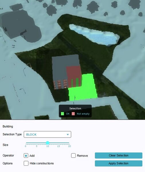The width and height of the screenshot is (145, 172).
Task: Select the Add operator option
Action: pyautogui.click(x=26, y=156)
